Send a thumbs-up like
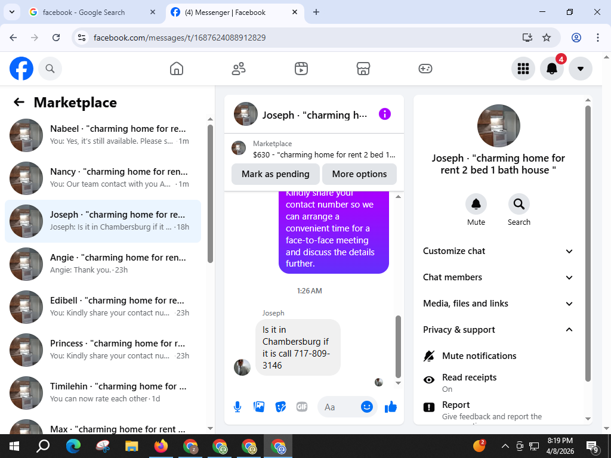 point(390,407)
